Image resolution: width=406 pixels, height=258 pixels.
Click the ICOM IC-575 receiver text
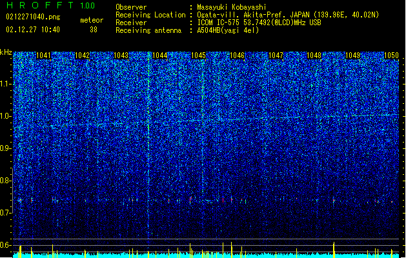coord(259,23)
